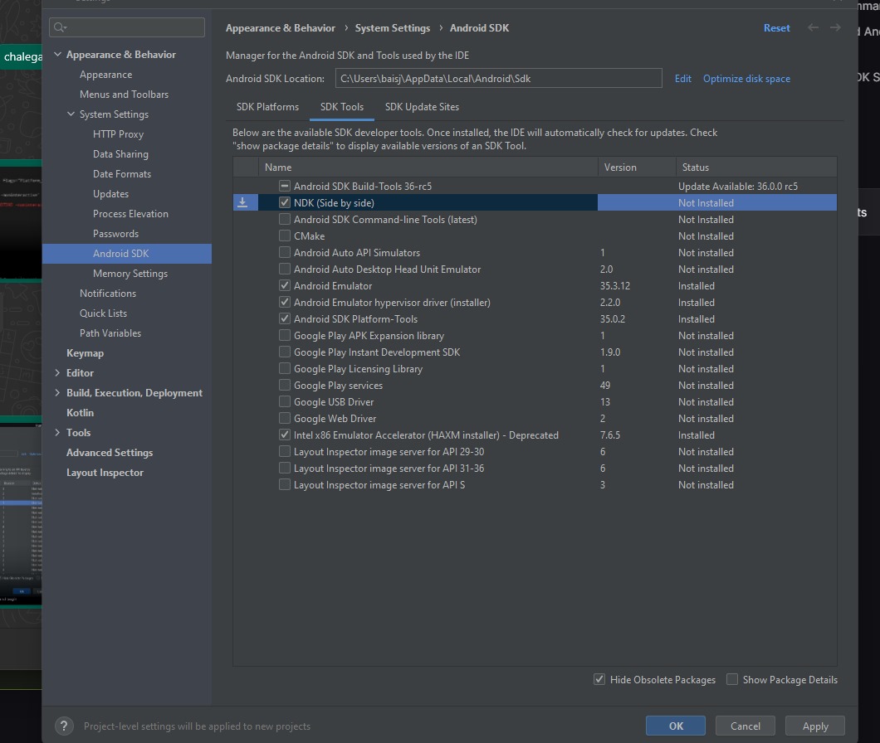The height and width of the screenshot is (743, 880).
Task: Click the Cancel button
Action: click(746, 726)
